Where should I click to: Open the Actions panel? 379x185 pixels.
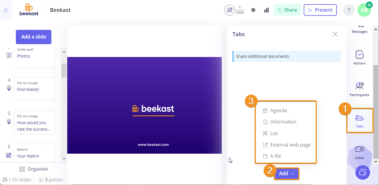click(x=360, y=58)
